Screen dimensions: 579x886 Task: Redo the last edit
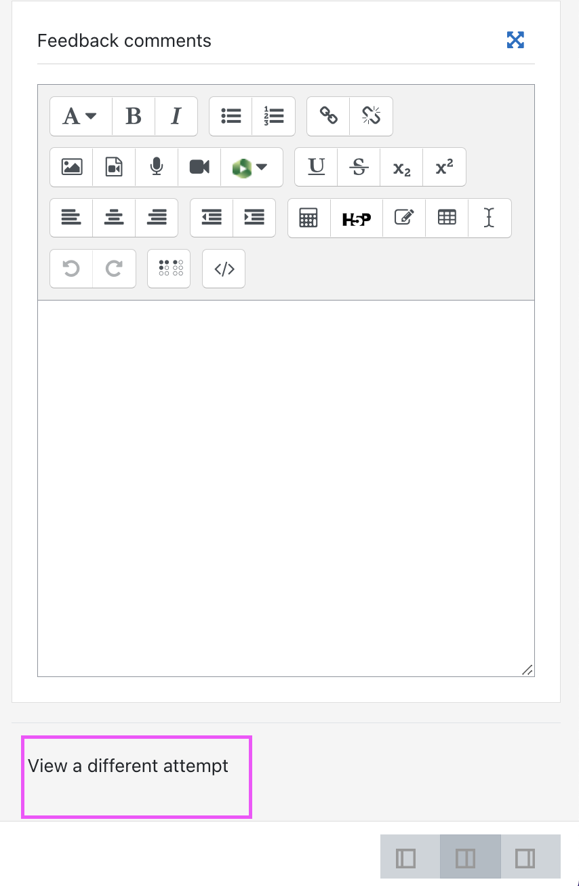(x=114, y=269)
